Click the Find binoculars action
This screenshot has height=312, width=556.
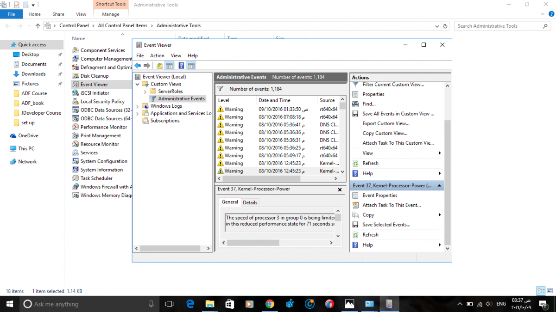click(x=355, y=104)
